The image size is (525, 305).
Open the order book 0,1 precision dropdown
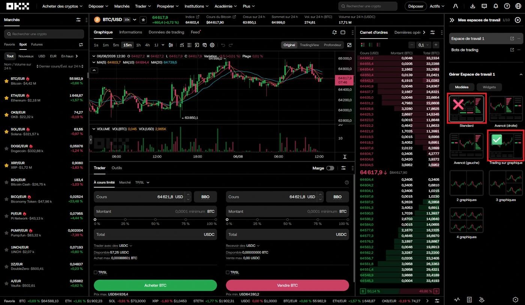[424, 45]
